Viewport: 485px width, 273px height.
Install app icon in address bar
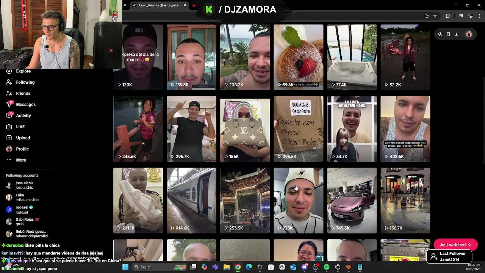click(427, 16)
